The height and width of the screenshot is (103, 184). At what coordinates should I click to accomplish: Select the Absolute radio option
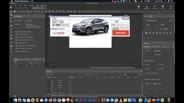pyautogui.click(x=155, y=84)
